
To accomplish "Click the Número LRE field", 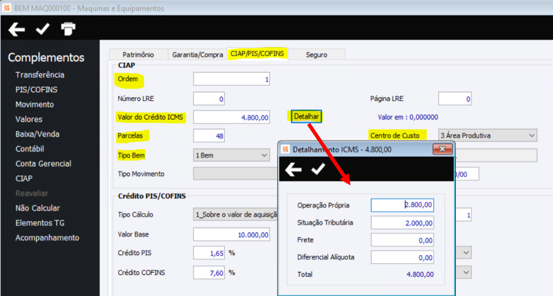I will pos(209,99).
